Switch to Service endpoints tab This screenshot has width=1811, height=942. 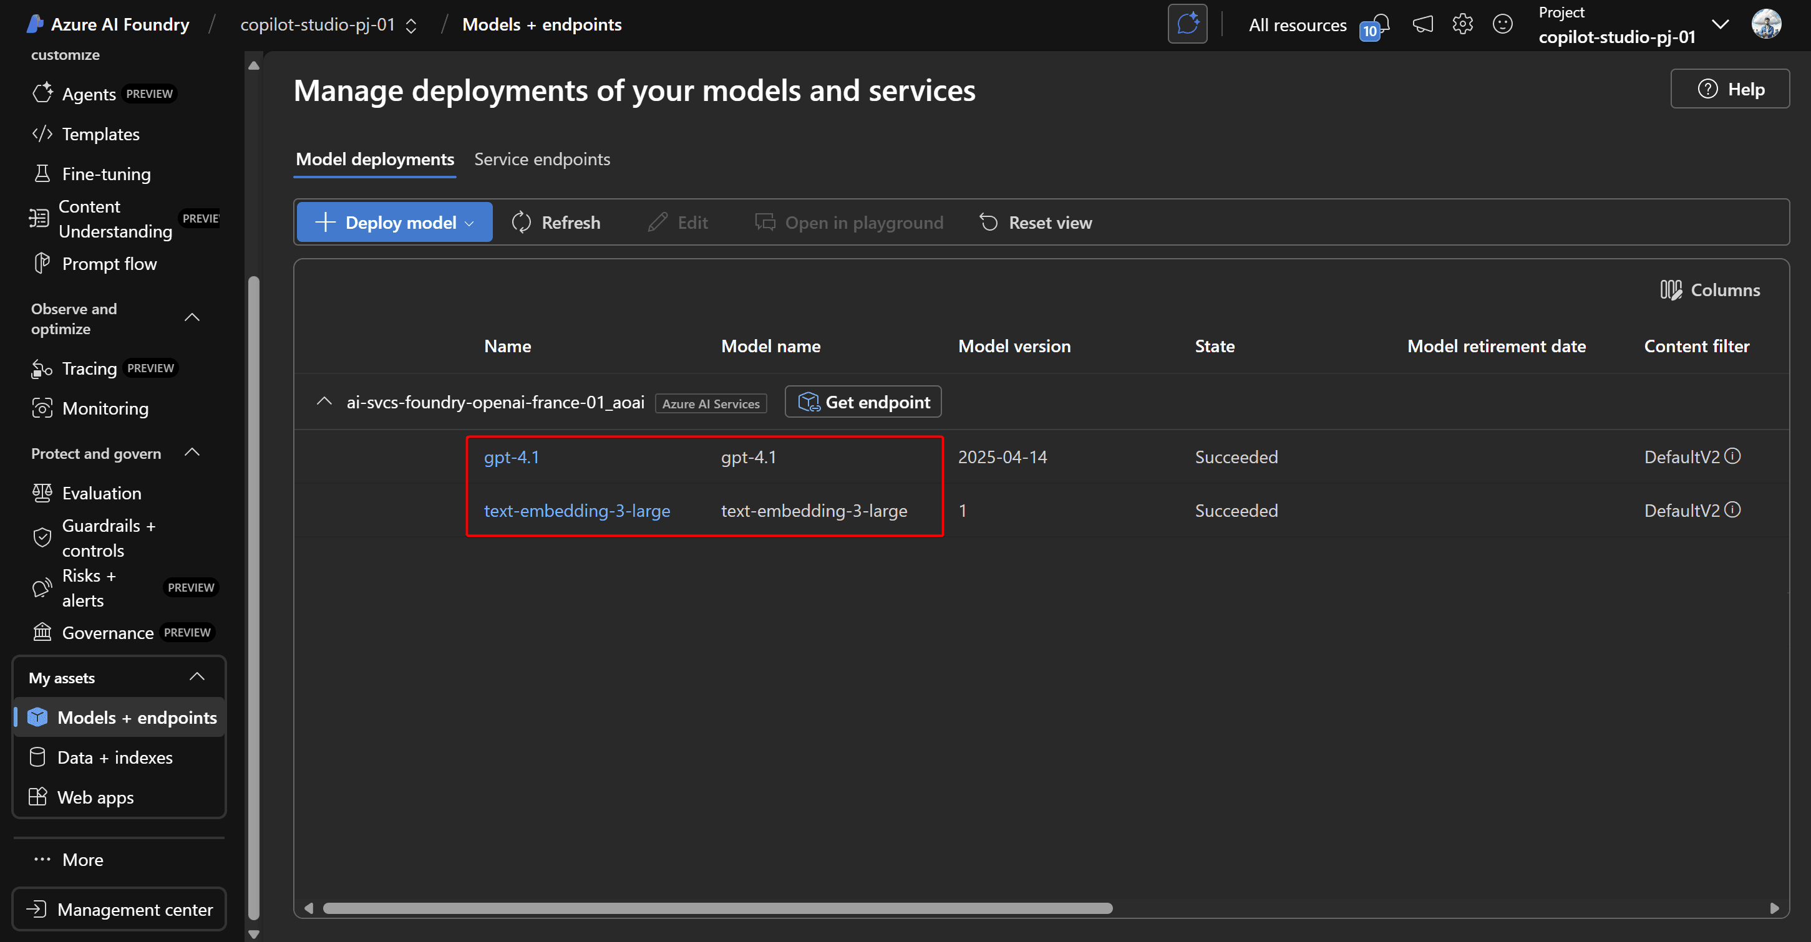click(542, 160)
